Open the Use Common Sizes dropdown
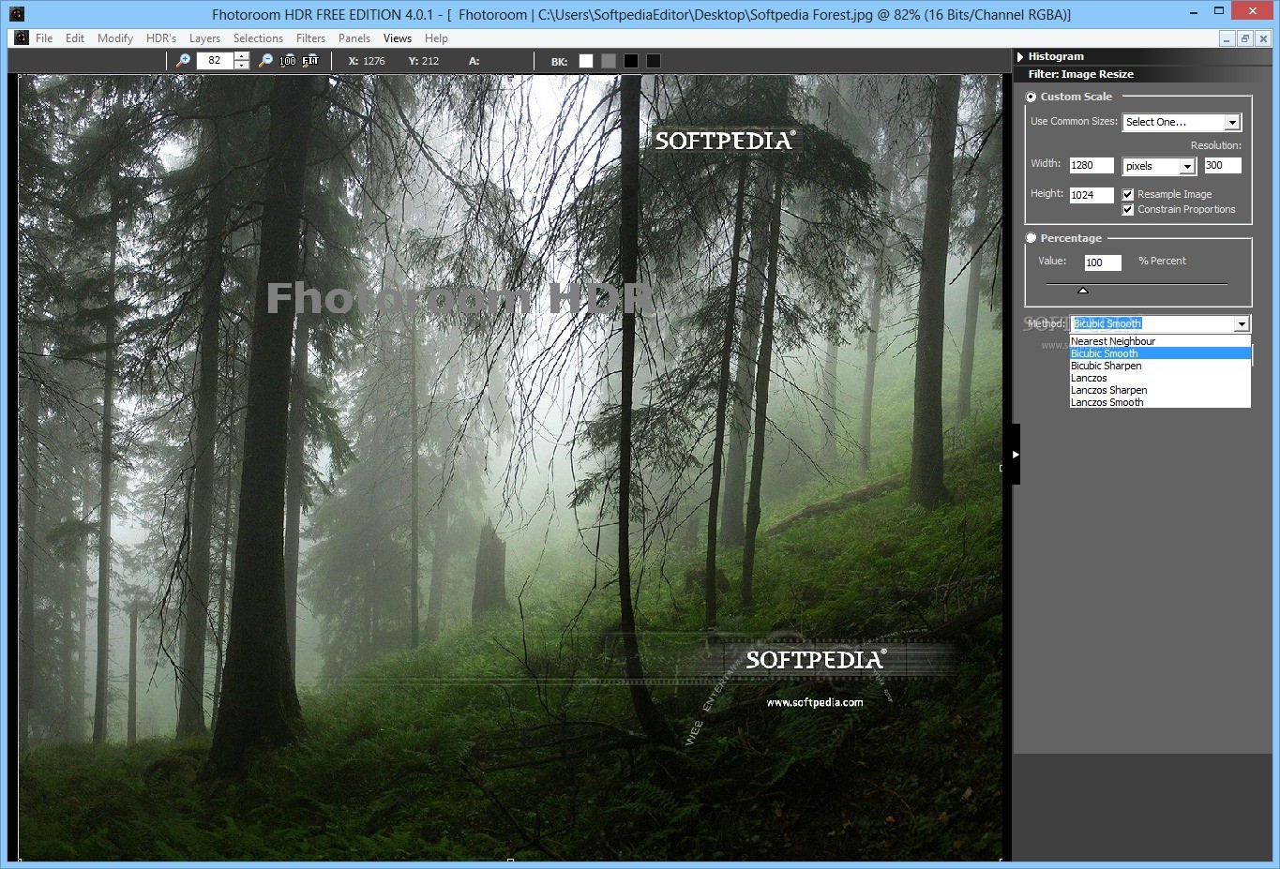 click(1182, 122)
